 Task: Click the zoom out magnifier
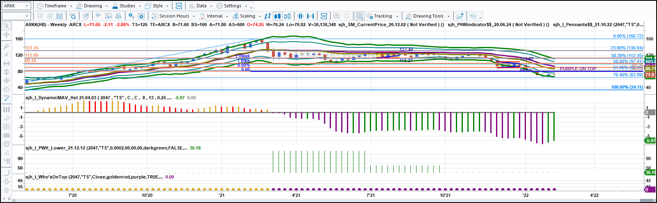point(347,16)
